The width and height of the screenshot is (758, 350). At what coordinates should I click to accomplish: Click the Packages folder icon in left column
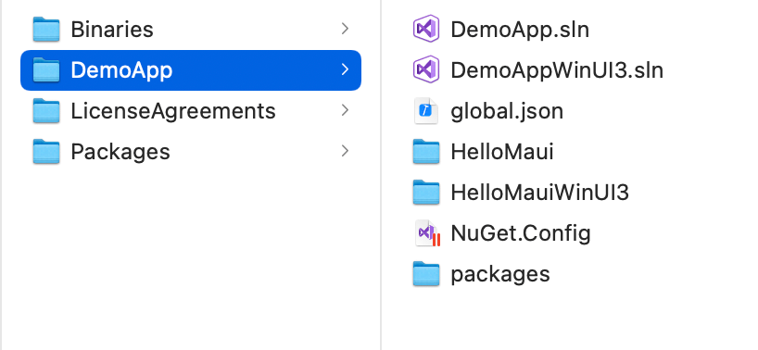tap(46, 152)
